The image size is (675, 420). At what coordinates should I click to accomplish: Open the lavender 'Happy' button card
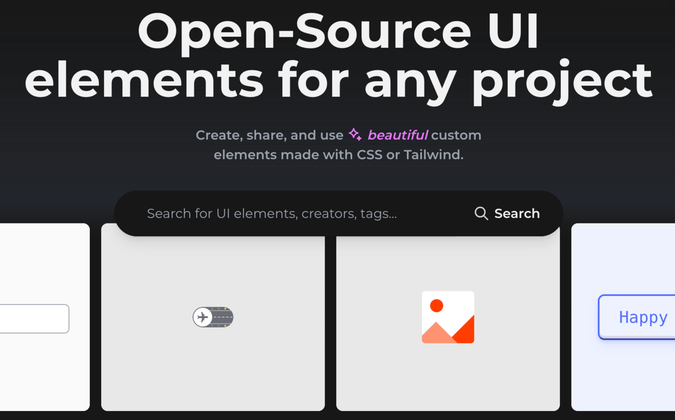coord(623,376)
